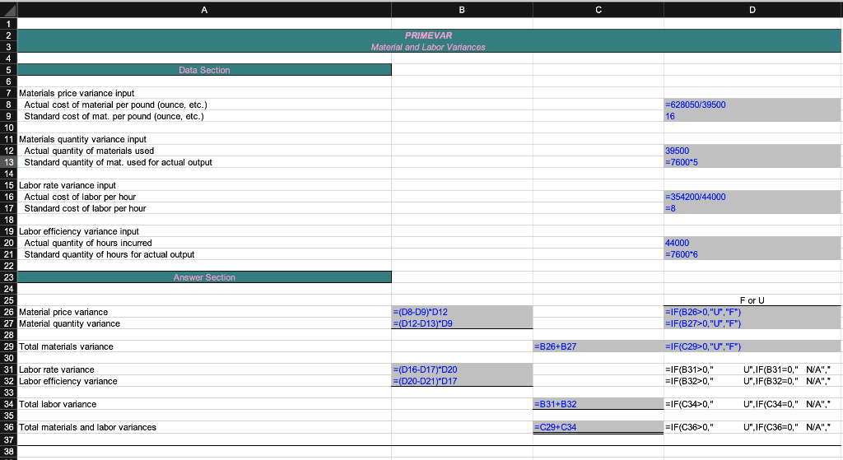Click the Data Section header cell
Viewport: 843px width, 460px height.
(204, 70)
